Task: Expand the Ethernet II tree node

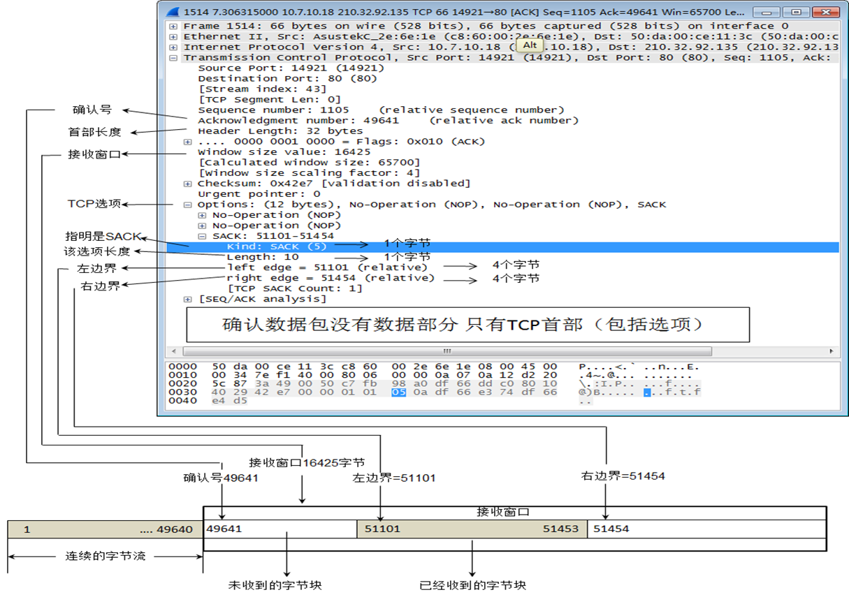Action: [173, 36]
